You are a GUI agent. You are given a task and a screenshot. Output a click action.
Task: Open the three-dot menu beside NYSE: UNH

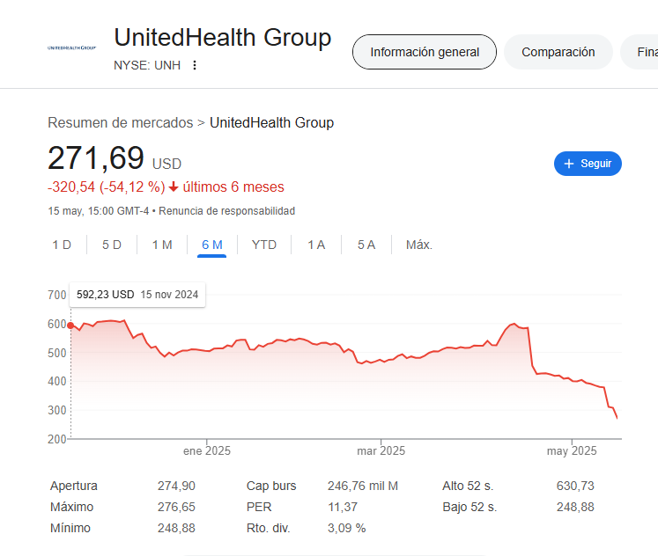pyautogui.click(x=195, y=65)
